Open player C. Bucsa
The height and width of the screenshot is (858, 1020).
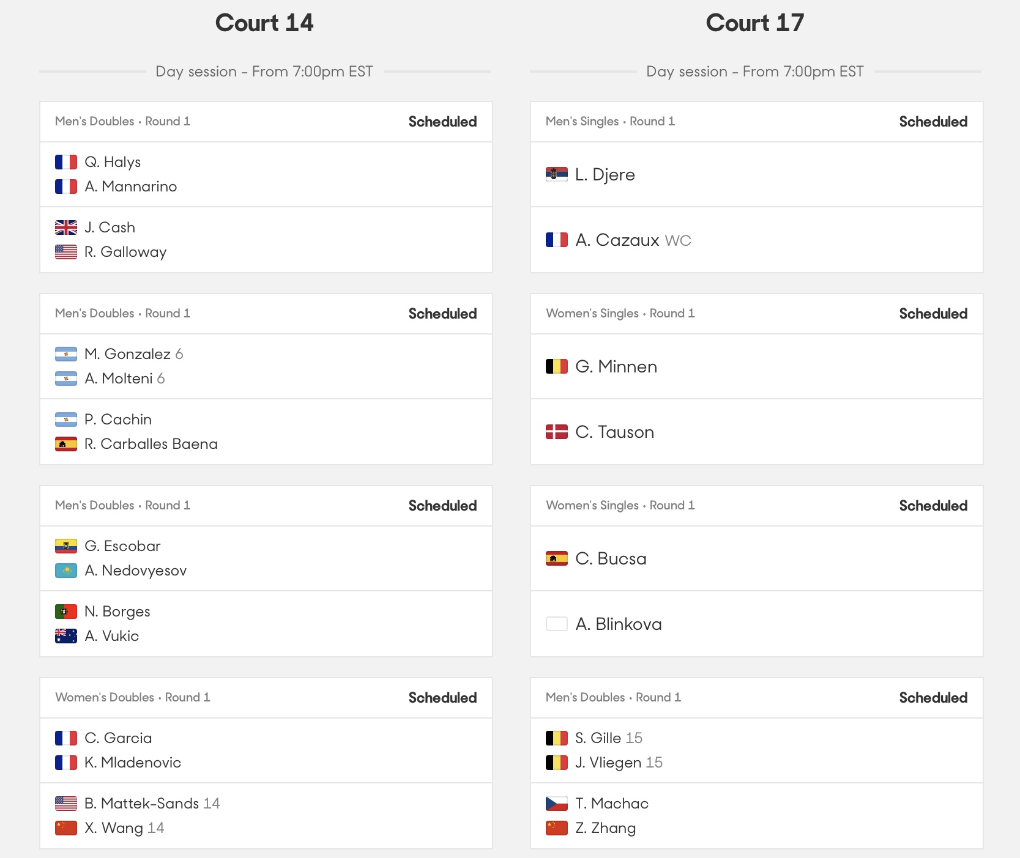coord(611,558)
